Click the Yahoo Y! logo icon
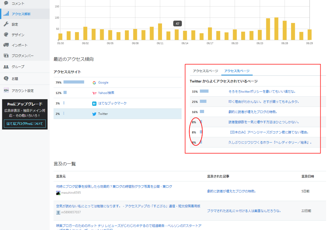 94,93
